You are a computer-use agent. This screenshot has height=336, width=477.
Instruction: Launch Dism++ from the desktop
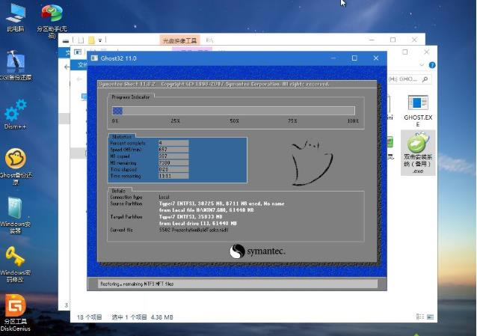15,114
